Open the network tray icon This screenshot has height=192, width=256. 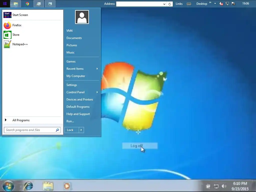pos(227,3)
